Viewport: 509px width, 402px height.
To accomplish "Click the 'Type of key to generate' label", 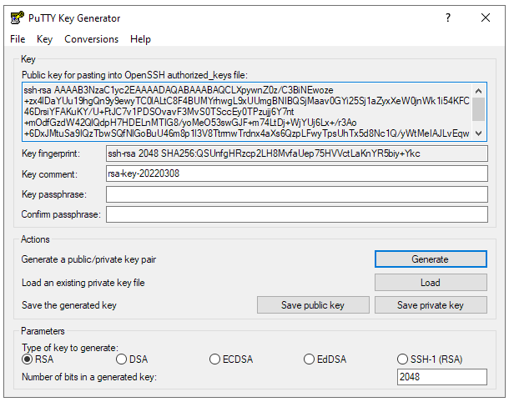I will click(x=70, y=348).
